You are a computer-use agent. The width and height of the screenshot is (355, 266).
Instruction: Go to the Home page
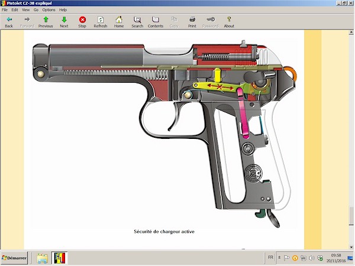click(119, 22)
